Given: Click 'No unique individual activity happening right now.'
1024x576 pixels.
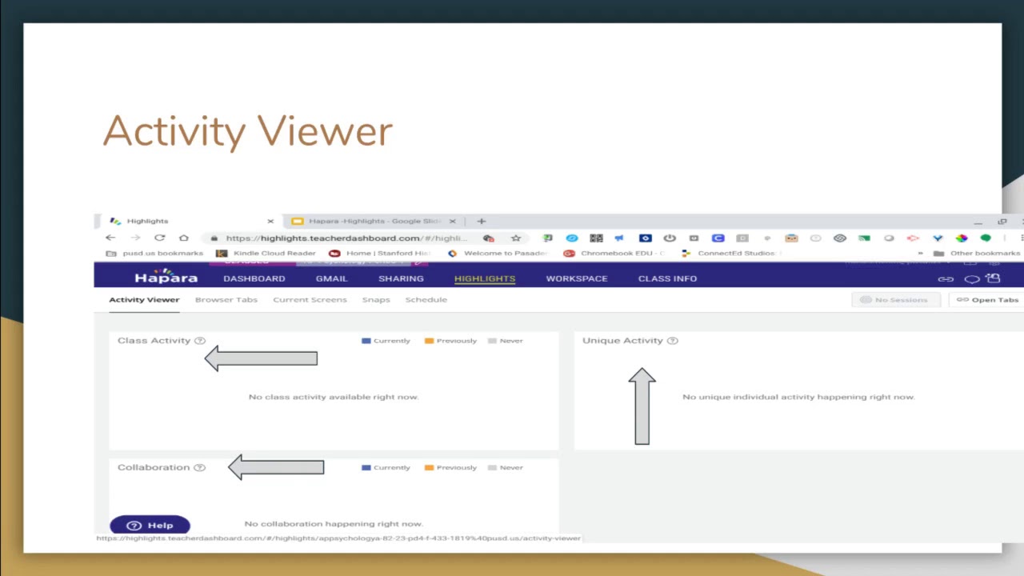Looking at the screenshot, I should [x=798, y=397].
